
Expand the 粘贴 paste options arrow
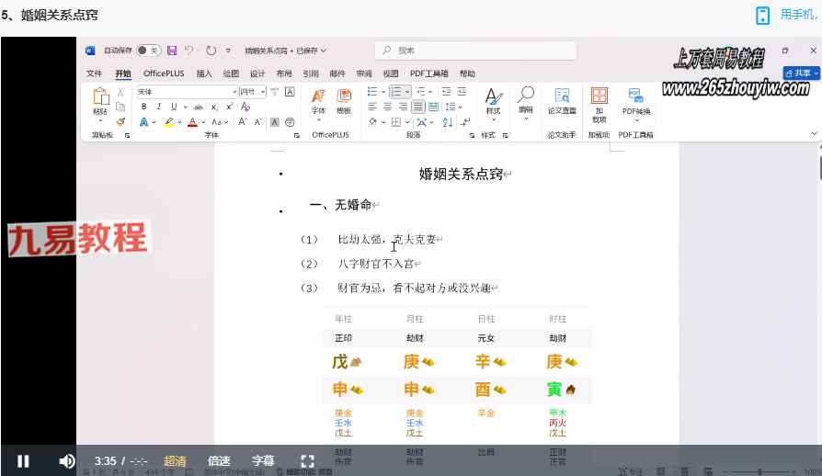click(x=100, y=120)
